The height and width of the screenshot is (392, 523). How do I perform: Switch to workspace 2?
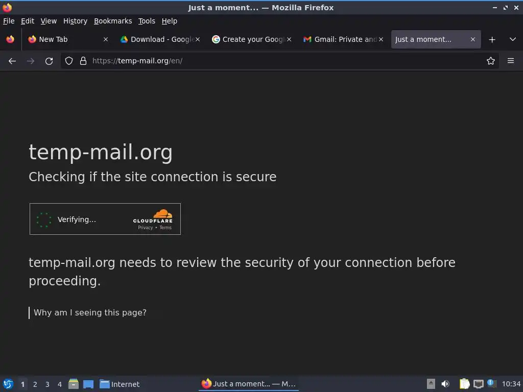(x=35, y=384)
